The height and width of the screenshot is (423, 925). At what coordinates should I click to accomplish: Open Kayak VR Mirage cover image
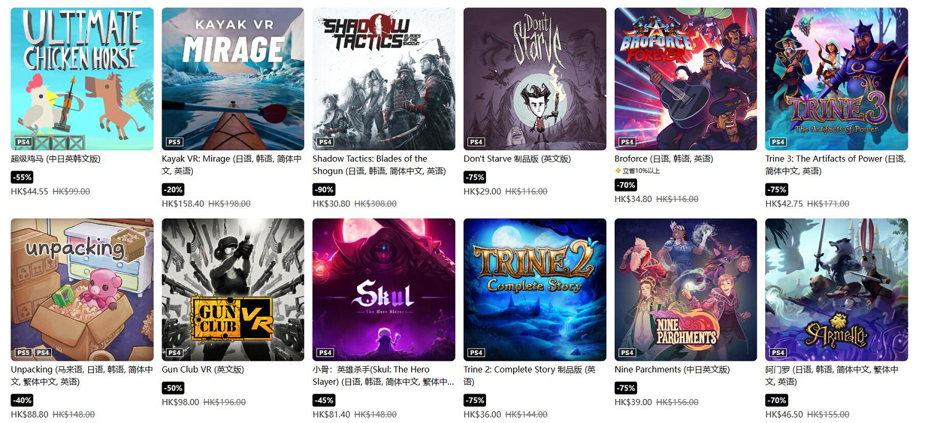233,79
